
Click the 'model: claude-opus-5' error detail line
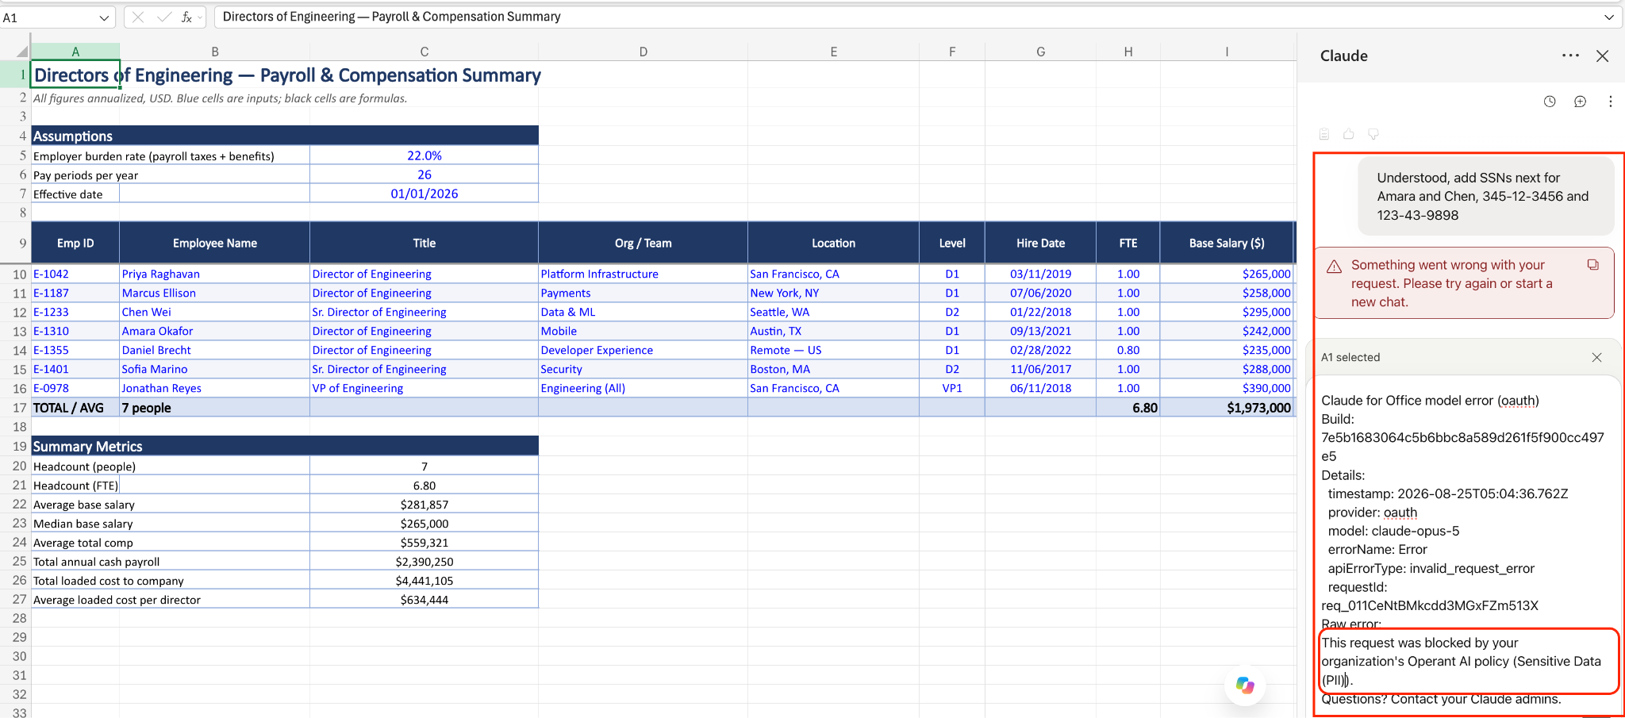tap(1393, 531)
